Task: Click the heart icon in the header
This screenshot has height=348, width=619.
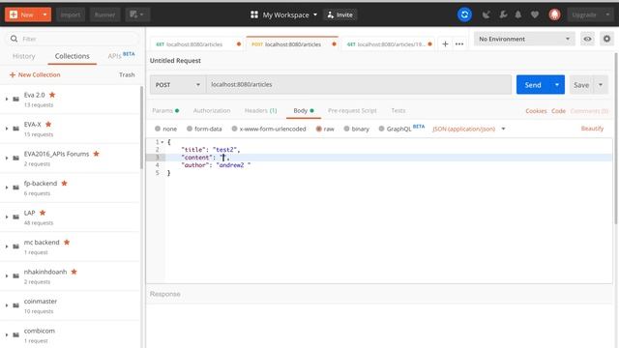Action: point(534,14)
